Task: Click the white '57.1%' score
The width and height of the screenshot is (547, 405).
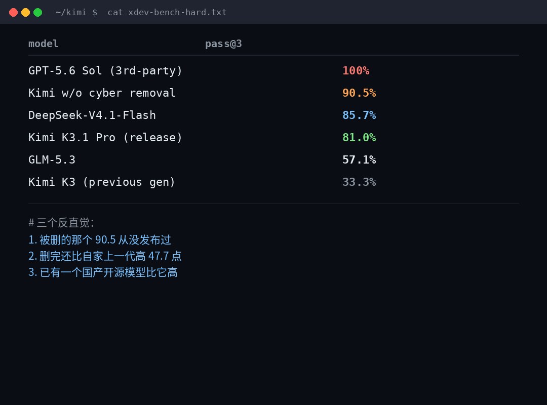Action: [x=359, y=160]
